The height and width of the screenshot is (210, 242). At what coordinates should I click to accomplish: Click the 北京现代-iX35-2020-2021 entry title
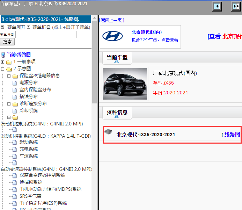(146, 135)
